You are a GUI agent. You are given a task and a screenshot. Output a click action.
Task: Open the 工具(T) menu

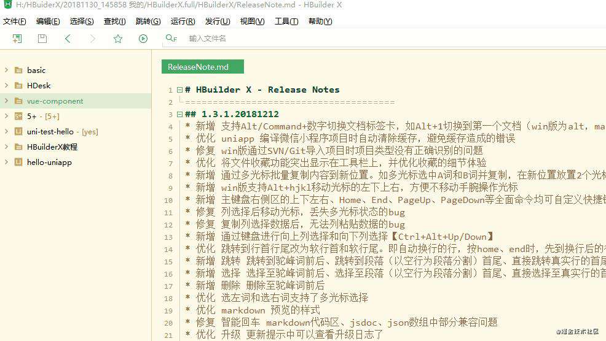[286, 21]
